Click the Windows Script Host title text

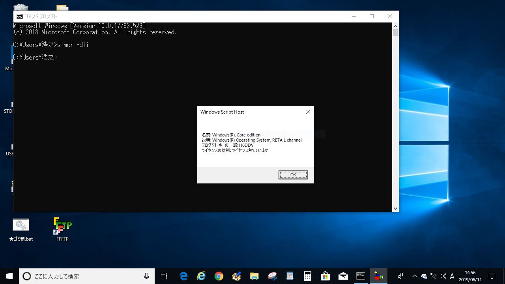(x=222, y=112)
